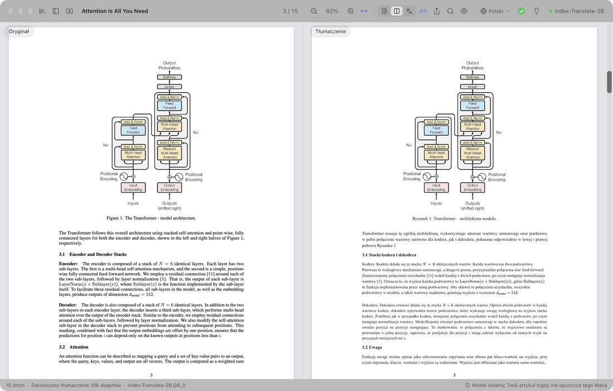
Task: Click the "3.2 Attention" heading
Action: tap(74, 347)
